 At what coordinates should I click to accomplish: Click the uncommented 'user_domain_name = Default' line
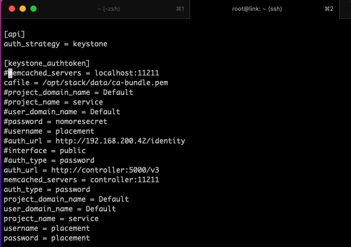click(x=60, y=209)
